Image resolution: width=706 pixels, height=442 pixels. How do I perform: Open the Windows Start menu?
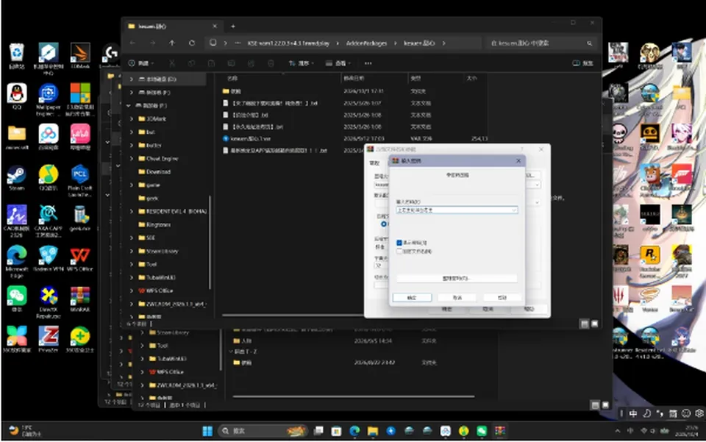tap(207, 431)
